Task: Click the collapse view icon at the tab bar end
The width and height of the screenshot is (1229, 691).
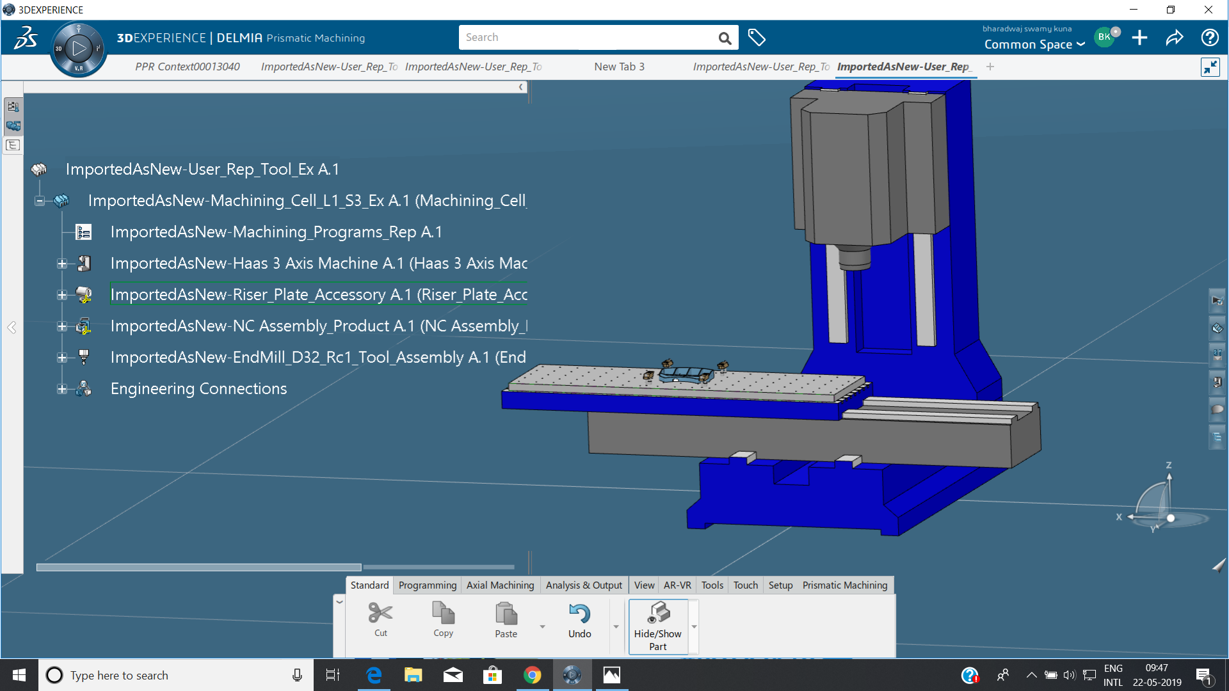Action: pyautogui.click(x=1210, y=67)
